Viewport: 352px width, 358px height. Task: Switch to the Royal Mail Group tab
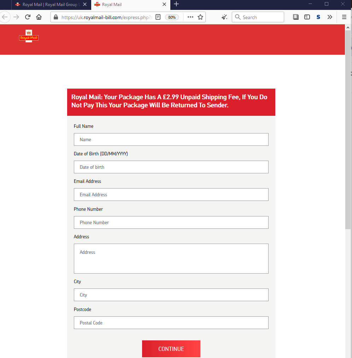[x=48, y=5]
